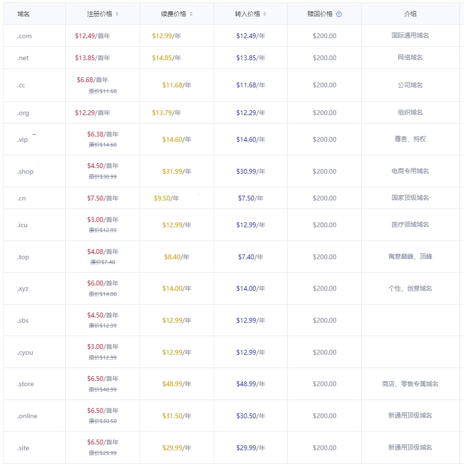Sort transfer prices using the column arrows
464x464 pixels.
[266, 14]
